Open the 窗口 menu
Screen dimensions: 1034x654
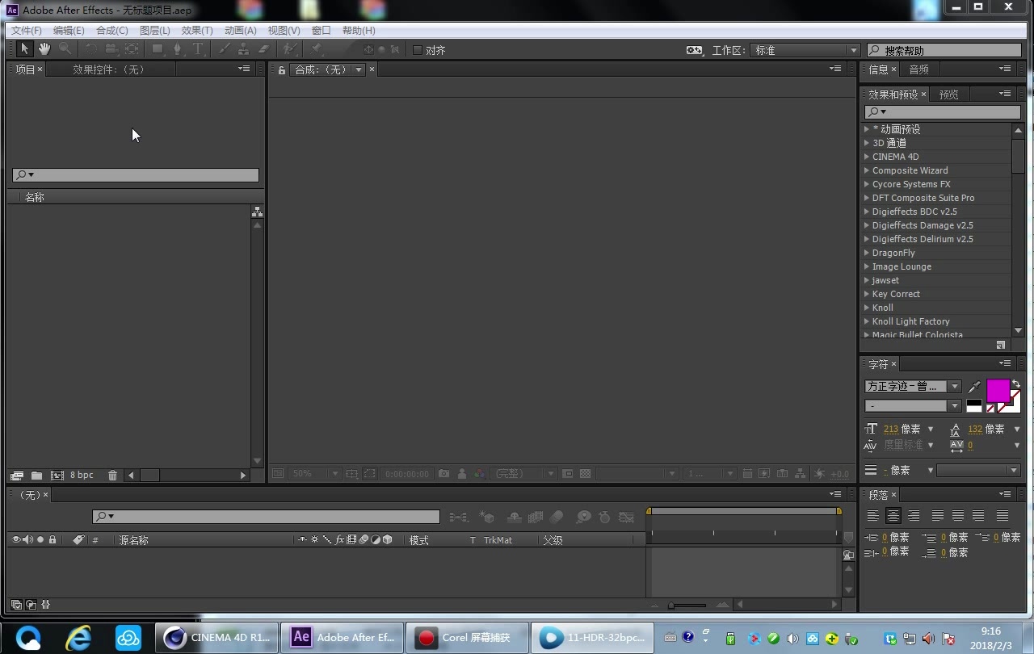click(x=322, y=30)
